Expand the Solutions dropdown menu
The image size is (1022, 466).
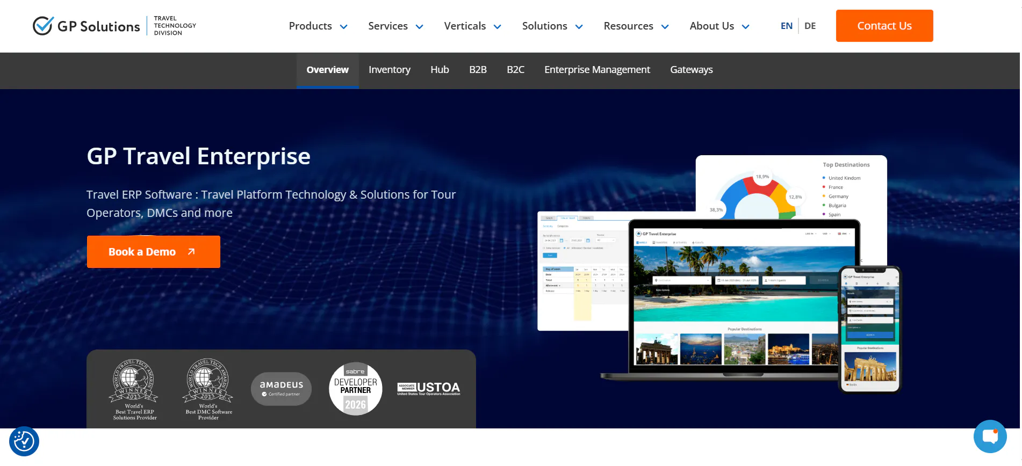(552, 26)
